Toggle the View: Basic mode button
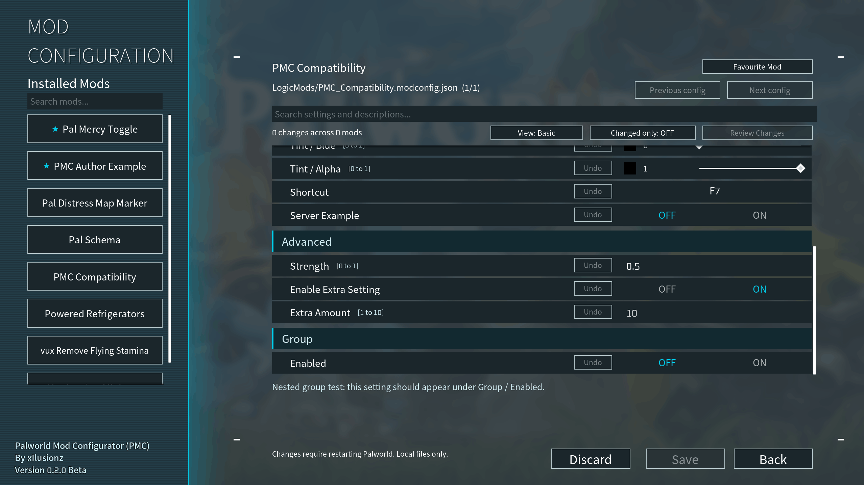Screen dimensions: 864x485 536,133
